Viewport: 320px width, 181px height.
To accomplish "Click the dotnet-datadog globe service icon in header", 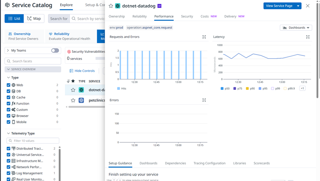I will click(118, 6).
